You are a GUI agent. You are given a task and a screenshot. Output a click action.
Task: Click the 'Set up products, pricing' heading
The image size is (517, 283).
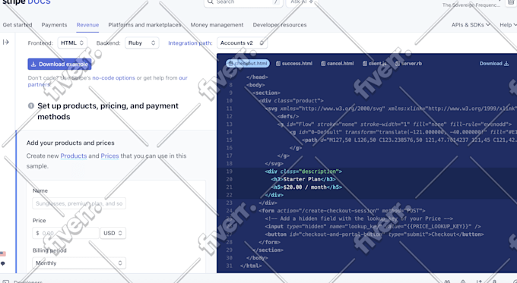pos(108,112)
